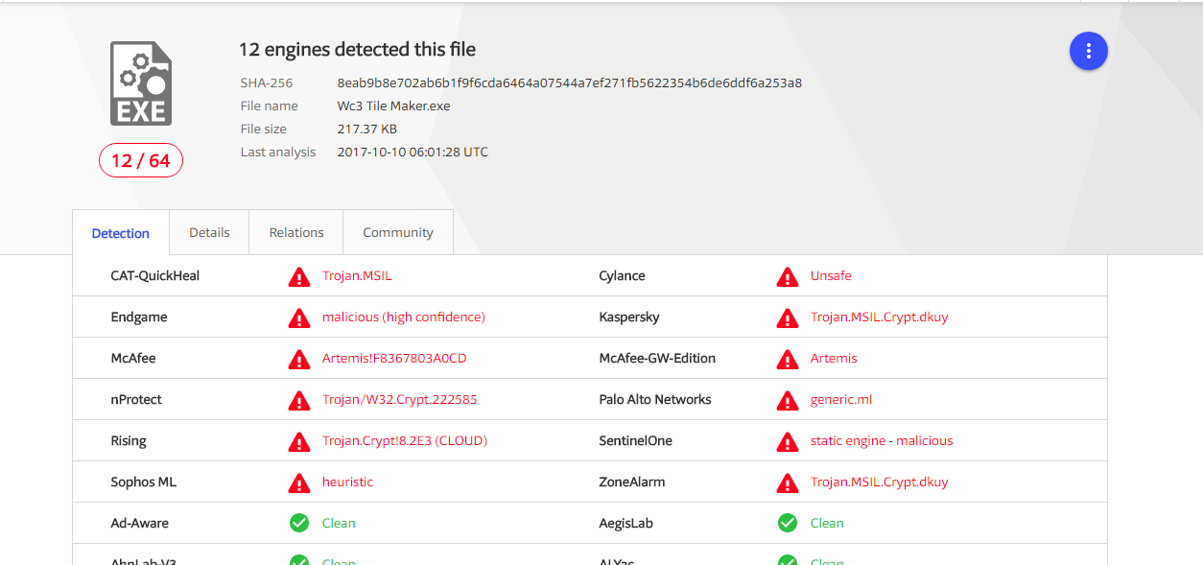The image size is (1203, 565).
Task: Click the warning icon for Endgame
Action: point(299,318)
